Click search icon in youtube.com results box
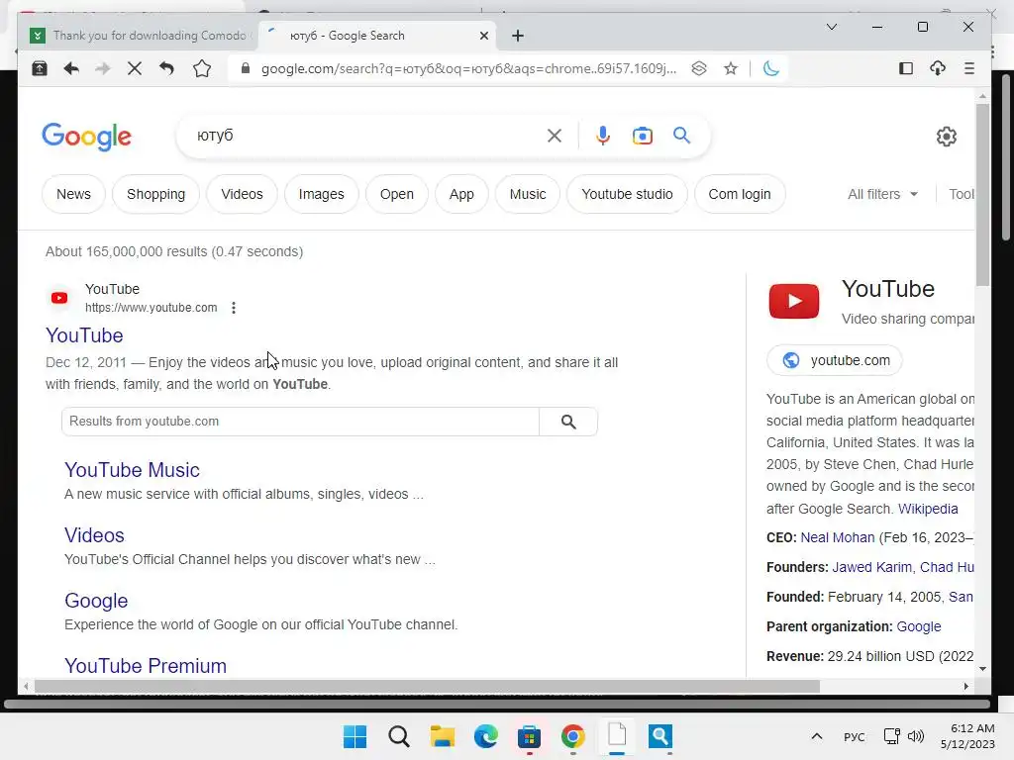Image resolution: width=1014 pixels, height=760 pixels. point(568,422)
